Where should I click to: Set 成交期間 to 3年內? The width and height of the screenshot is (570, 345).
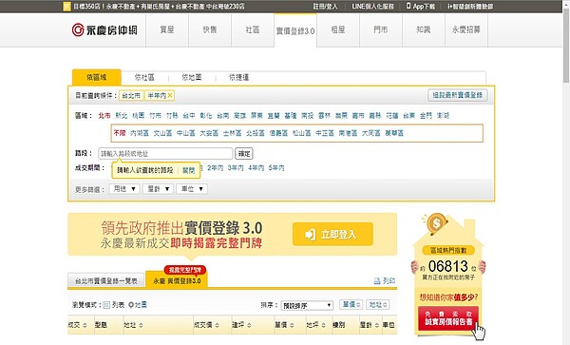pos(236,168)
